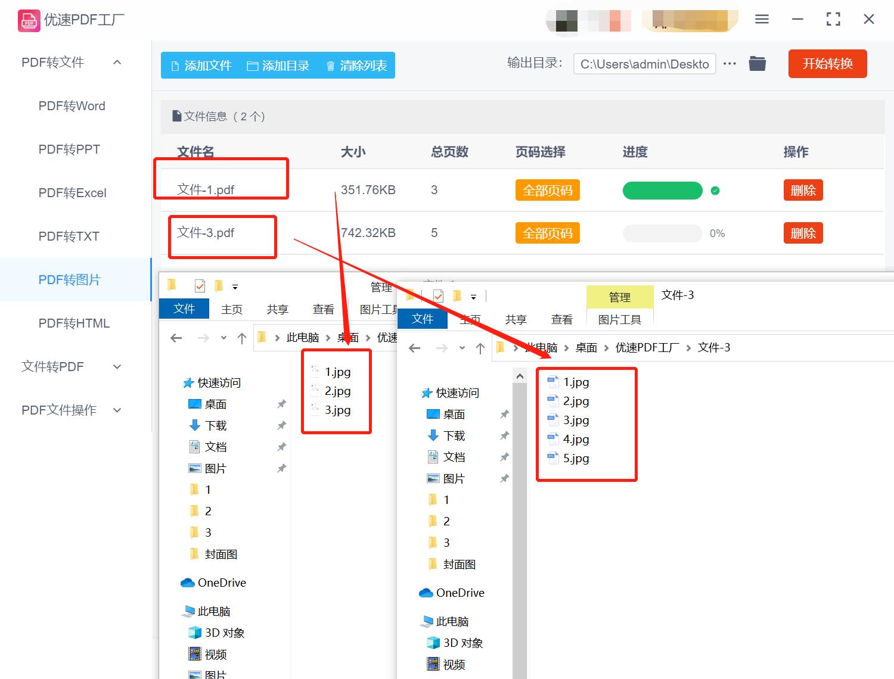Delete 文件-3.pdf using its 删除 button

pyautogui.click(x=803, y=233)
